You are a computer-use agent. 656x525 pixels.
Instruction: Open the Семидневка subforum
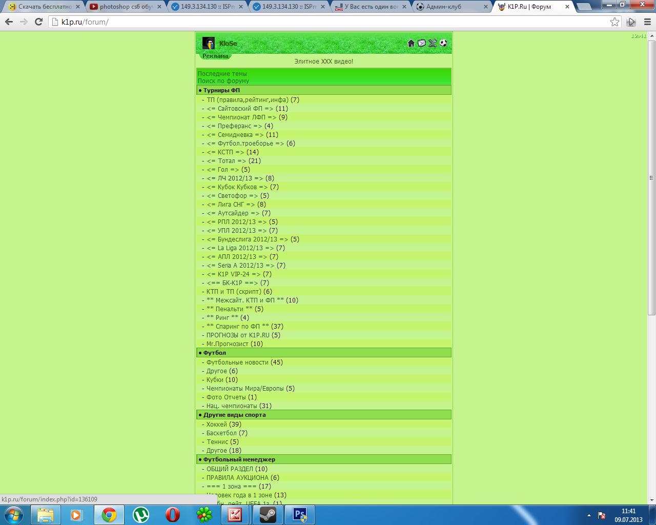pos(235,135)
